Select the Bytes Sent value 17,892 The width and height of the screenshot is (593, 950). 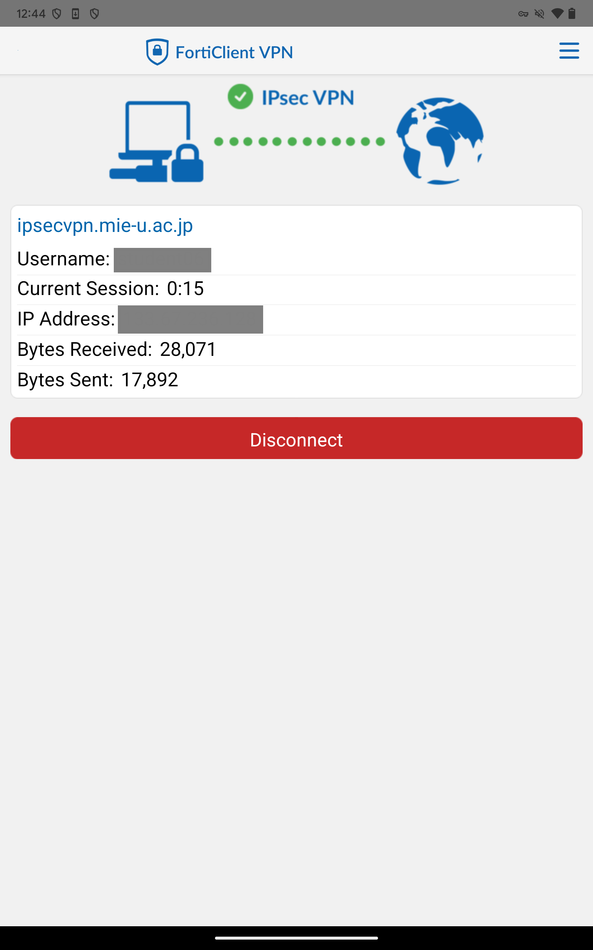point(149,380)
